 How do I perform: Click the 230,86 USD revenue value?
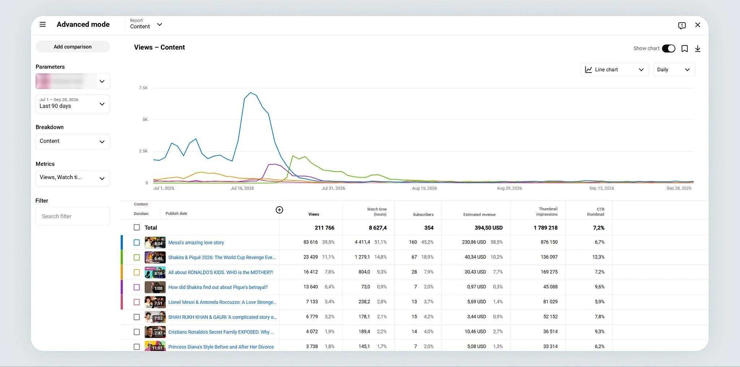coord(474,242)
